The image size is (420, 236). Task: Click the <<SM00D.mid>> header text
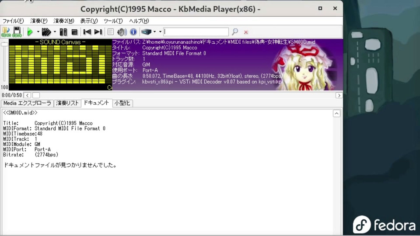coord(21,113)
